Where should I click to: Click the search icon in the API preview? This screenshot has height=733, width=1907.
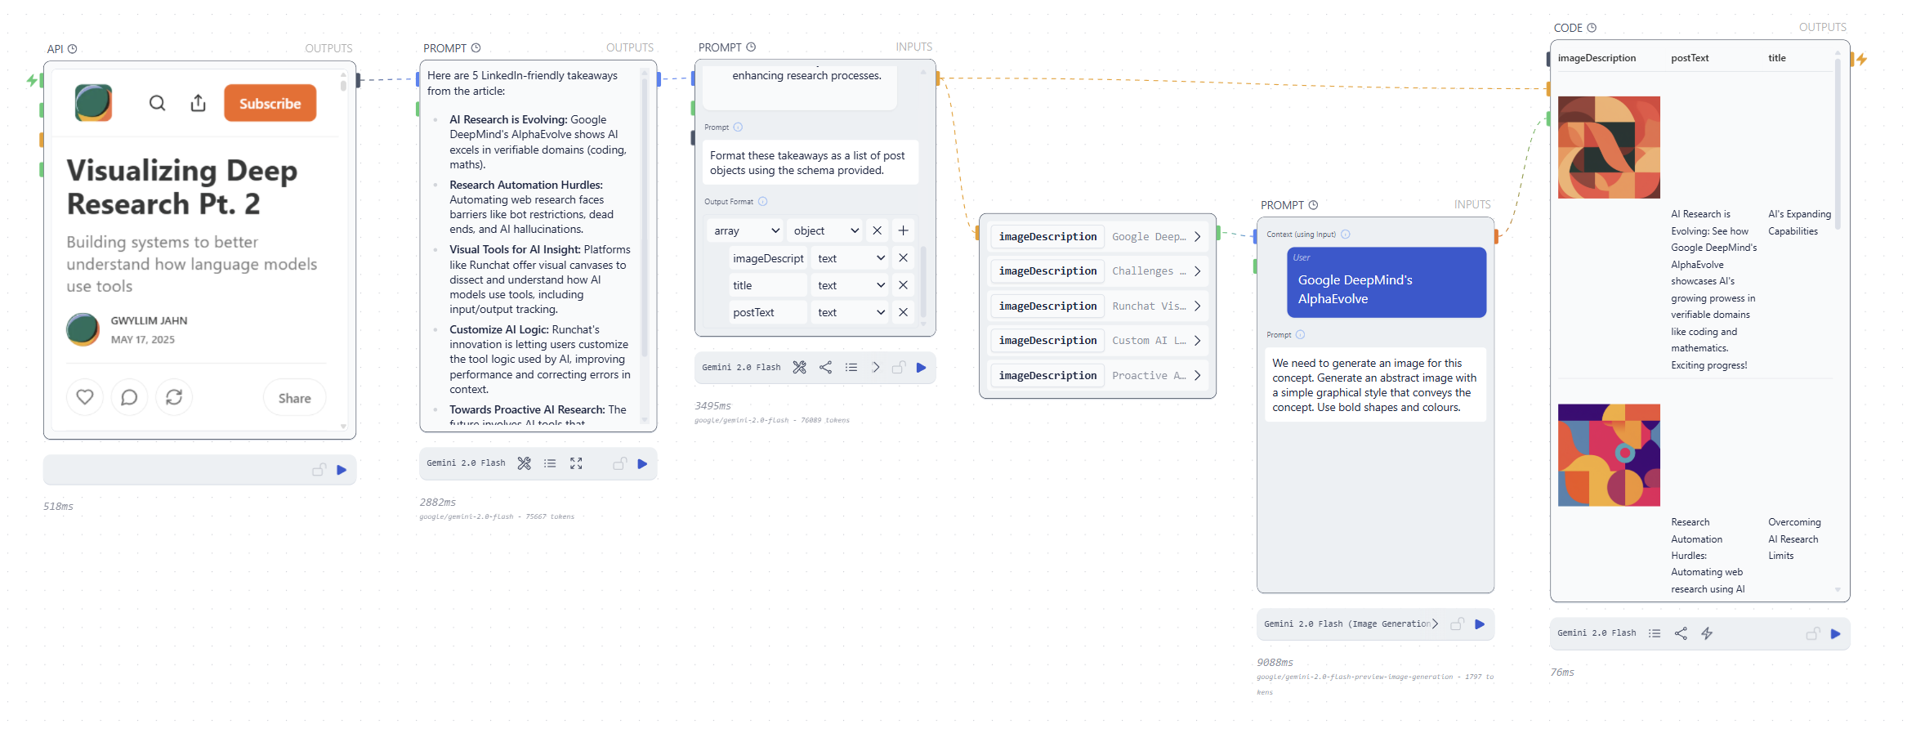coord(157,103)
